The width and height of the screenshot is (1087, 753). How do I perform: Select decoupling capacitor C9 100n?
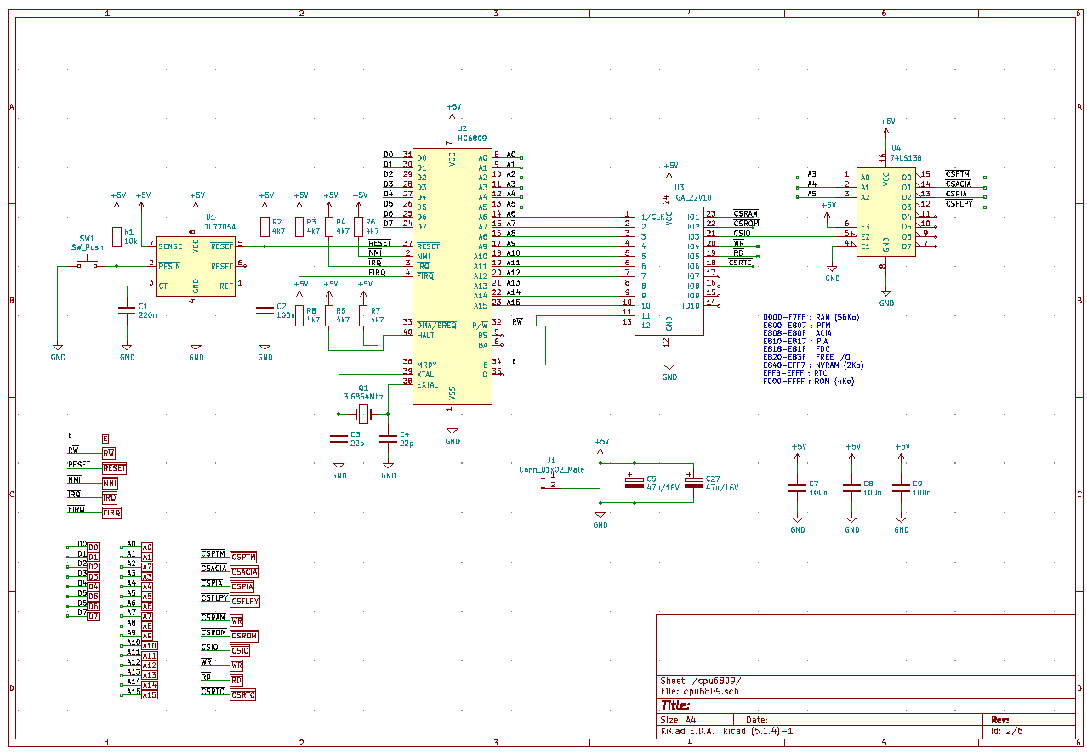coord(902,488)
